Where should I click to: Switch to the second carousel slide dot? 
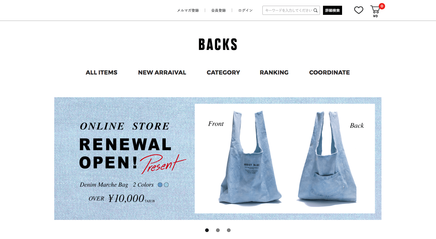[218, 230]
